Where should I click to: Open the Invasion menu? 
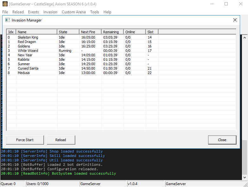50,12
